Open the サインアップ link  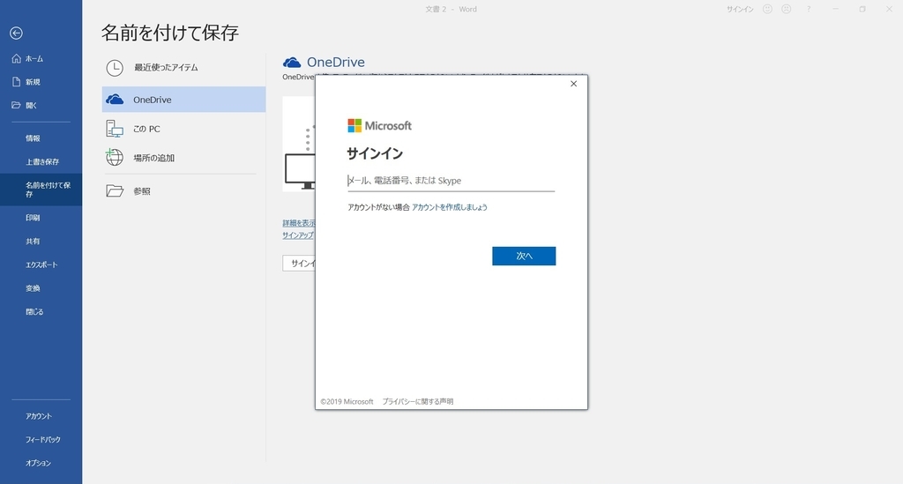(298, 235)
